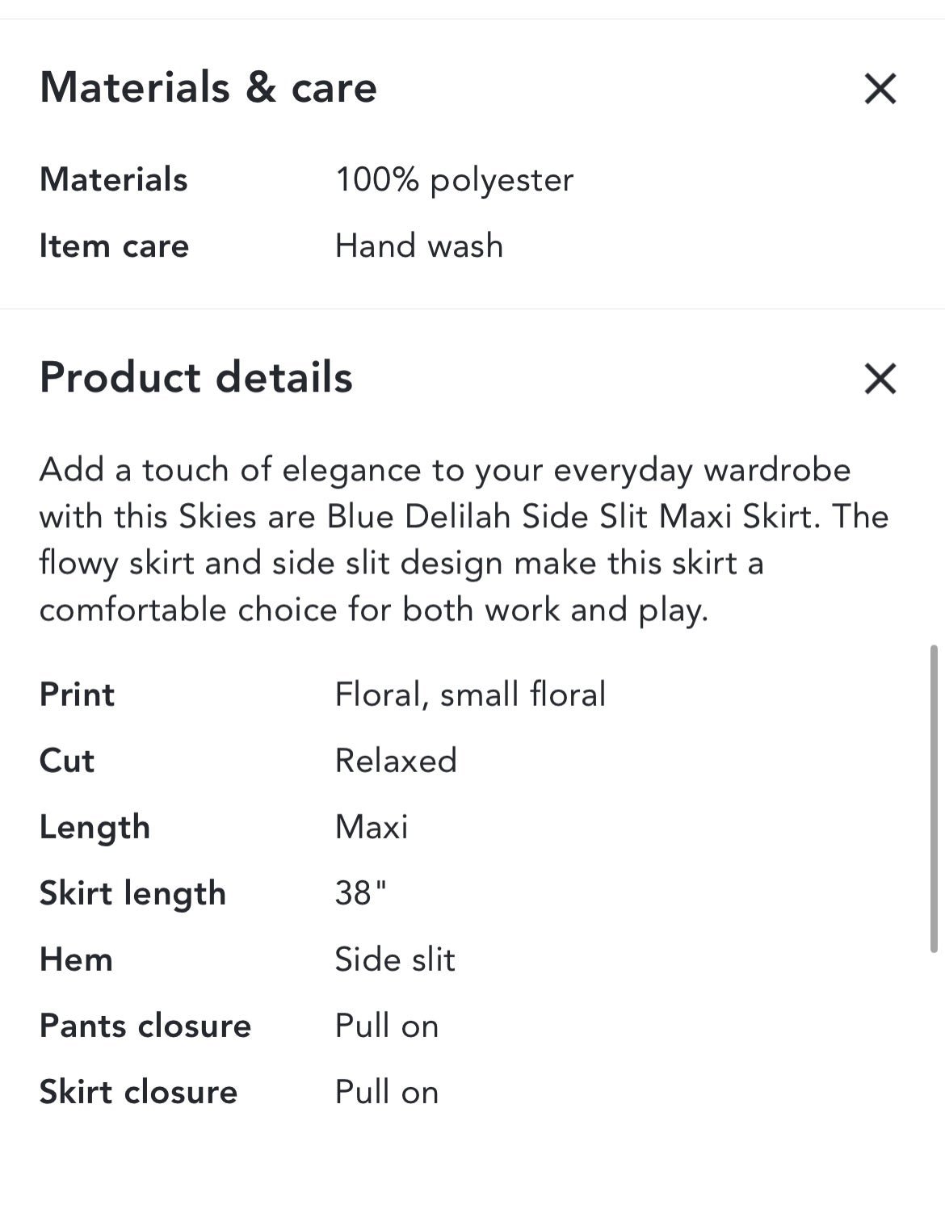This screenshot has width=945, height=1209.
Task: Select the 38" skirt length value
Action: point(361,893)
